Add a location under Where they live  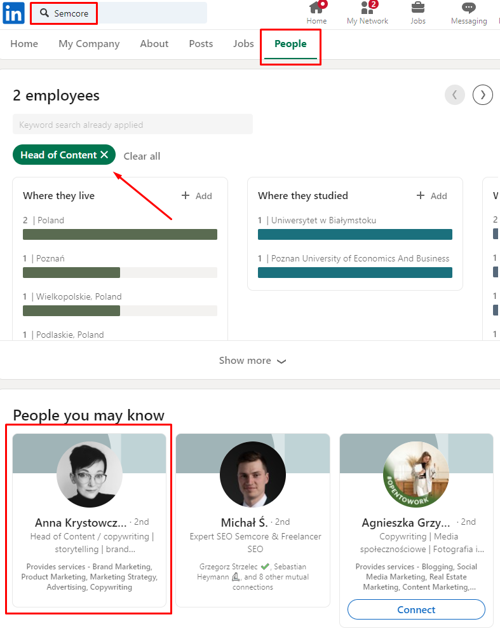(196, 195)
